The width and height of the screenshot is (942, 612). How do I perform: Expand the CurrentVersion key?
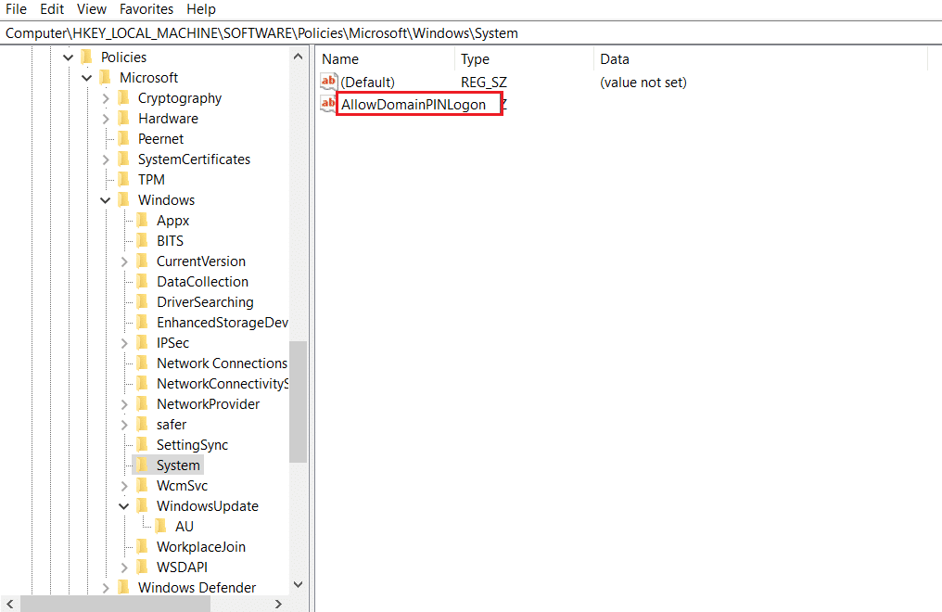pos(123,261)
